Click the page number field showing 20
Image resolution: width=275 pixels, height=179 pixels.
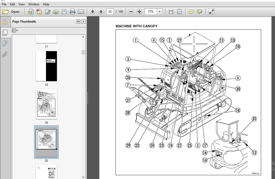click(x=110, y=12)
